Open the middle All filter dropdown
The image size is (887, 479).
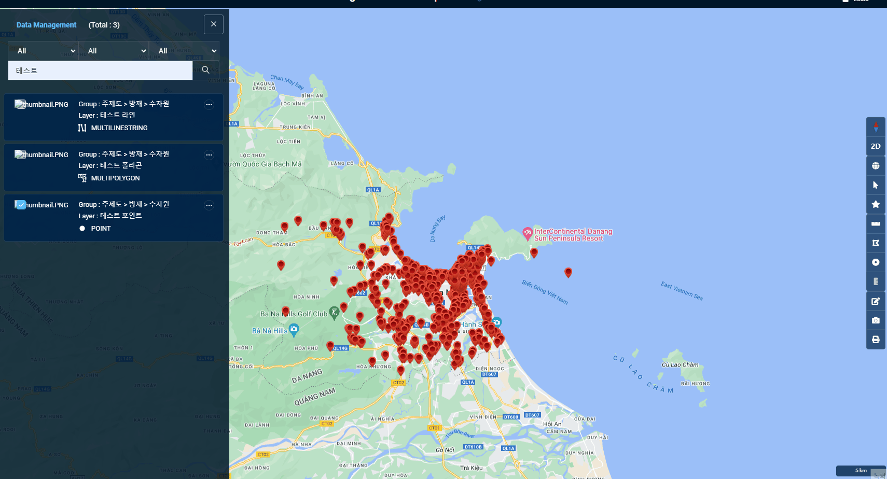(114, 51)
